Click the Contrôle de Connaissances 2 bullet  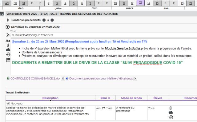point(42,52)
